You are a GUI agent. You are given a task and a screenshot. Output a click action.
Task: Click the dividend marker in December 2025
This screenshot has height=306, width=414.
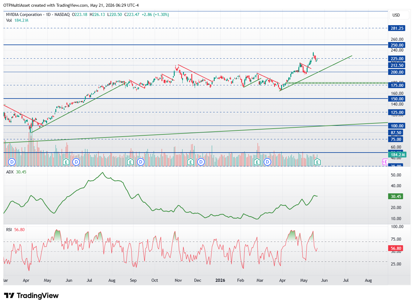pyautogui.click(x=201, y=162)
